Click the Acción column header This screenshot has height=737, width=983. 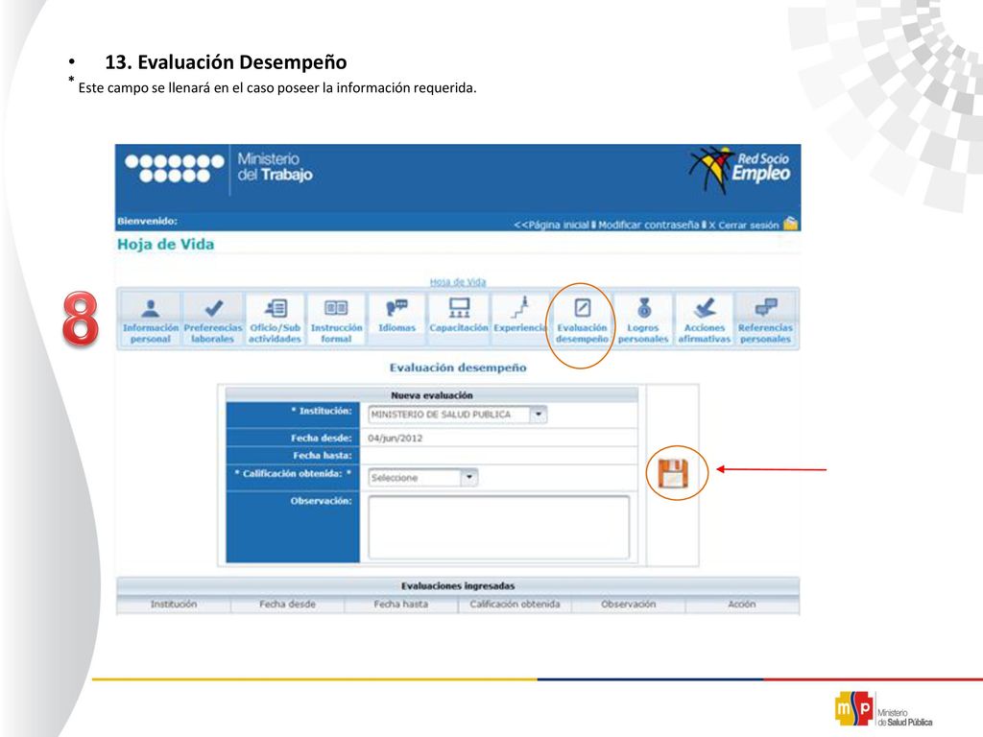coord(742,605)
